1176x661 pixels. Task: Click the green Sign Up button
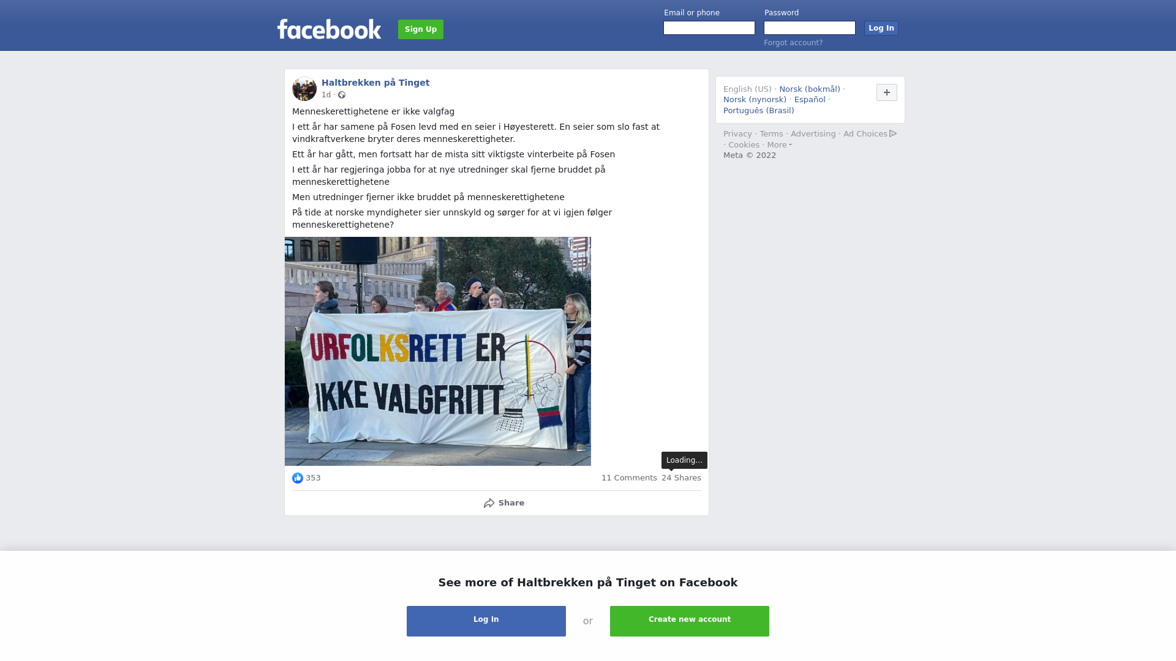(x=421, y=29)
